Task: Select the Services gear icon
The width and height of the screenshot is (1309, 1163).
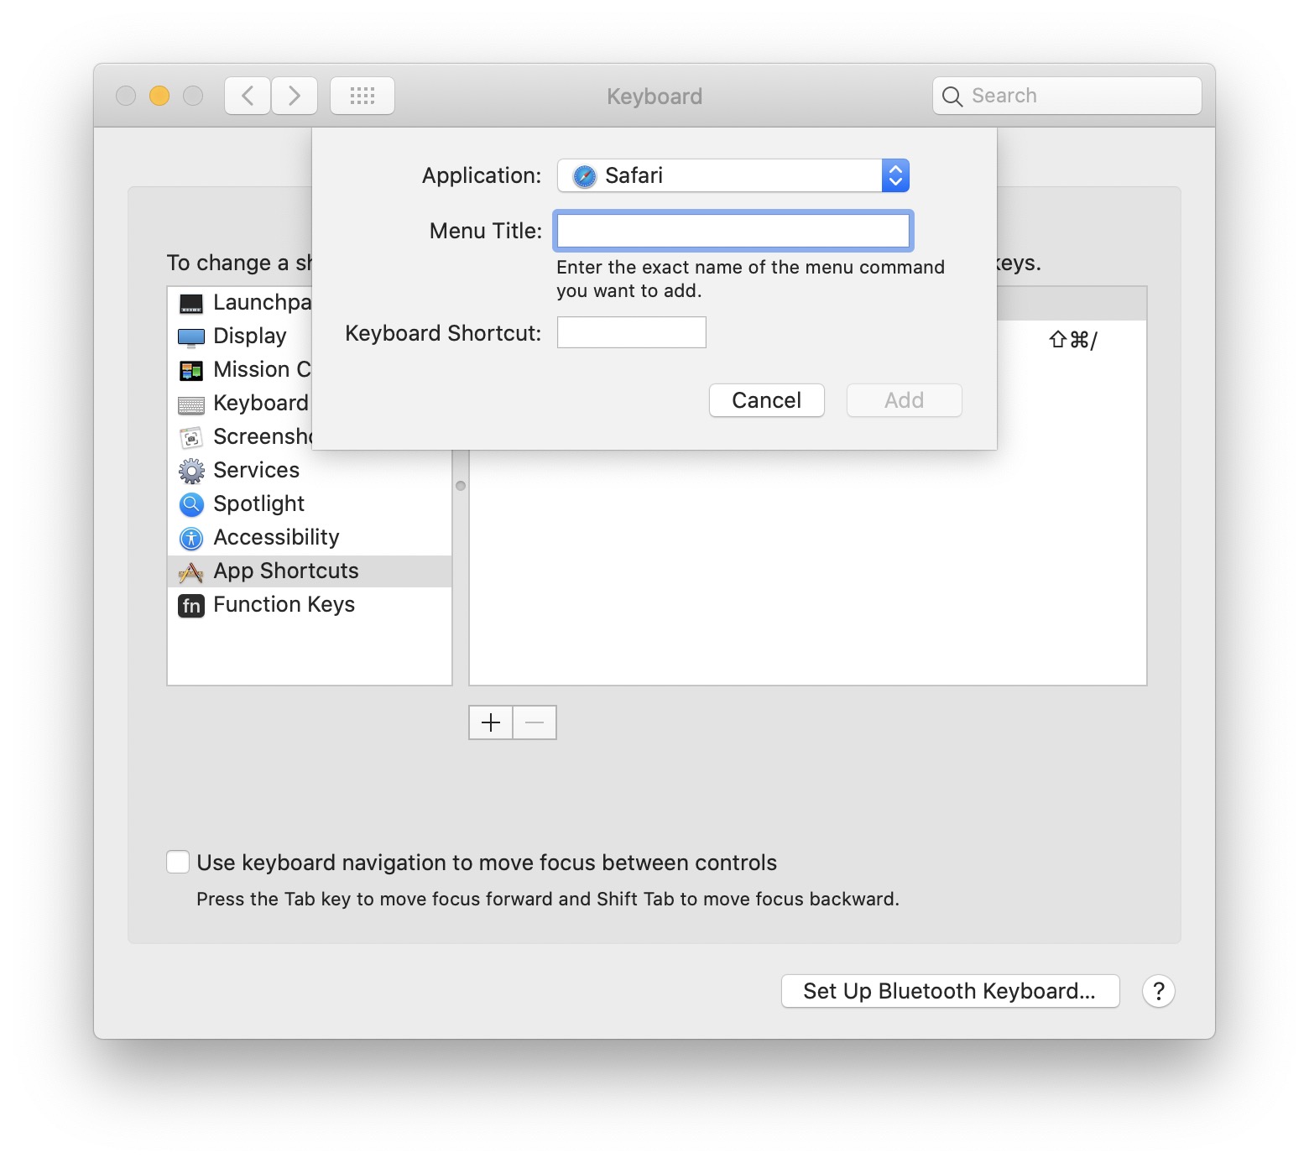Action: [191, 471]
